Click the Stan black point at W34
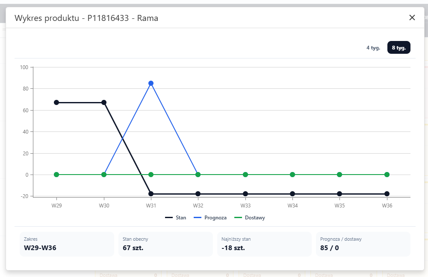Screen dimensions: 428x277 (292, 194)
